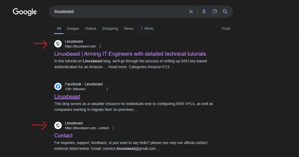Open three-dot menu beside linuxbeast.com › contact
Image resolution: width=299 pixels, height=157 pixels.
tap(113, 128)
